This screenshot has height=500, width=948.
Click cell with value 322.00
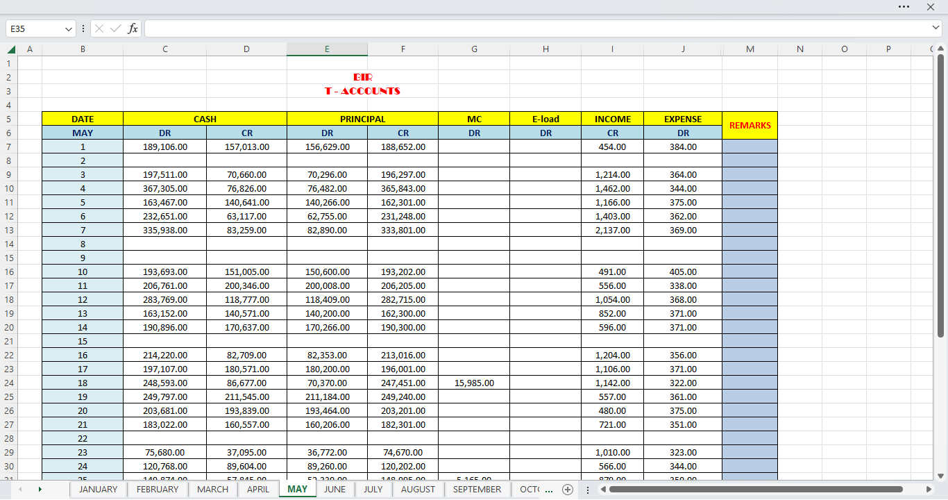pos(683,383)
